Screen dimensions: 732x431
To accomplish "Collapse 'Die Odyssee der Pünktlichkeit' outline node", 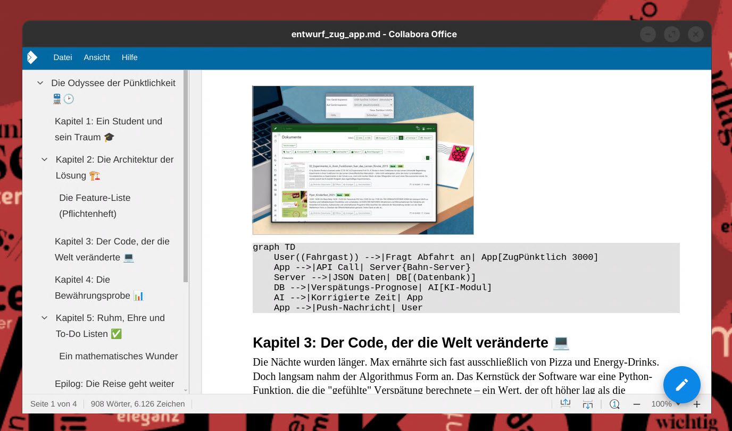I will [x=40, y=83].
